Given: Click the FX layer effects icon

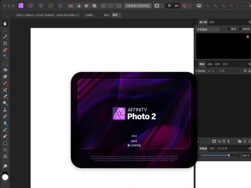Looking at the screenshot, I should click(224, 141).
